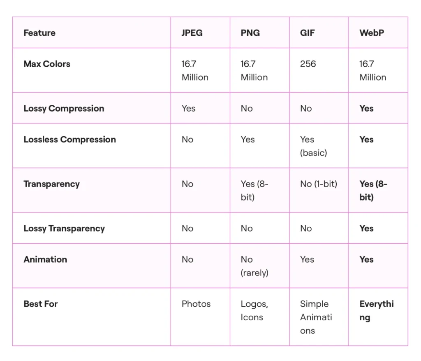Screen dimensions: 421x361
Task: Select the WebP 'Everything' cell
Action: click(x=377, y=311)
